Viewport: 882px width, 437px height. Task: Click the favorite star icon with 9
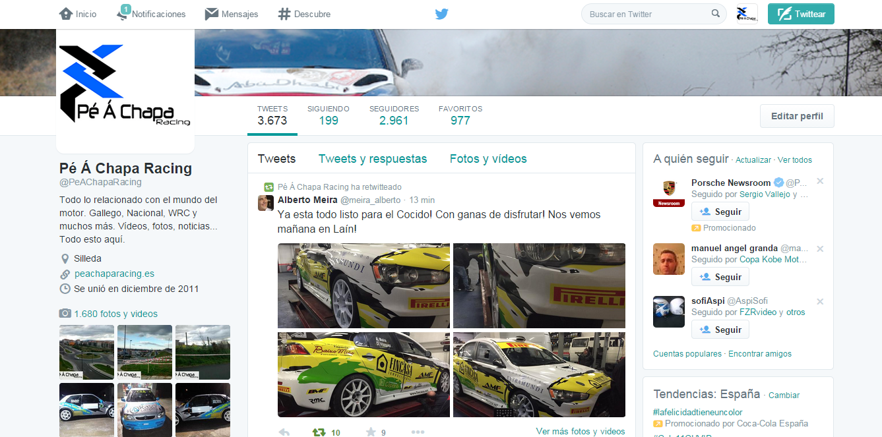tap(371, 432)
